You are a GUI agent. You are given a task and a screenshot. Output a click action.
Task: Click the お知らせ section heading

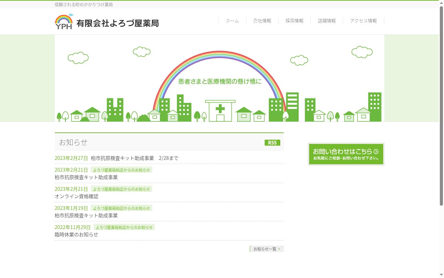coord(73,142)
